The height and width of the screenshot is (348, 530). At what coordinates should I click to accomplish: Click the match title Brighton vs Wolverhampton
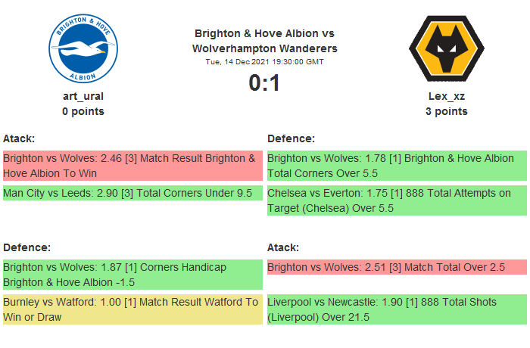coord(264,41)
